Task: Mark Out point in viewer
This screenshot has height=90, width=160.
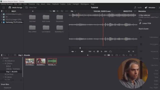Action: (x=133, y=51)
